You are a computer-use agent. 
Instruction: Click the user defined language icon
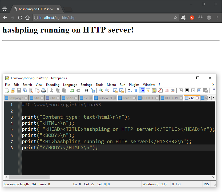(x=148, y=90)
